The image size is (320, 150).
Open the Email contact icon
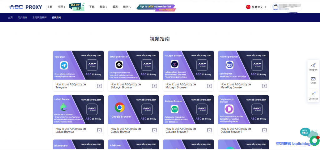[313, 79]
